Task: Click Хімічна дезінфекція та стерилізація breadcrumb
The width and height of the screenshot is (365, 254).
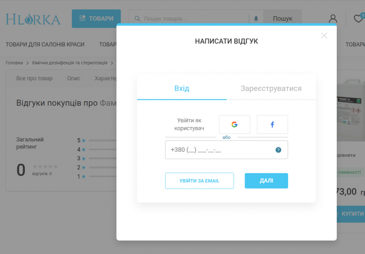Action: (69, 63)
